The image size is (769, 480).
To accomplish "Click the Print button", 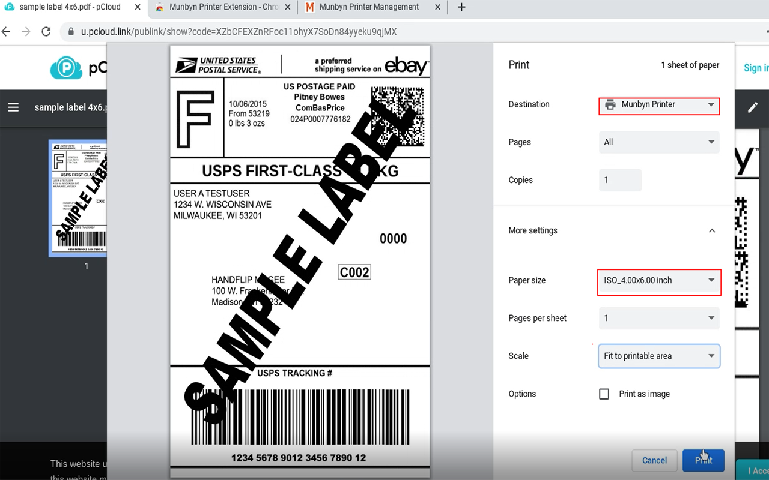I will click(x=704, y=461).
